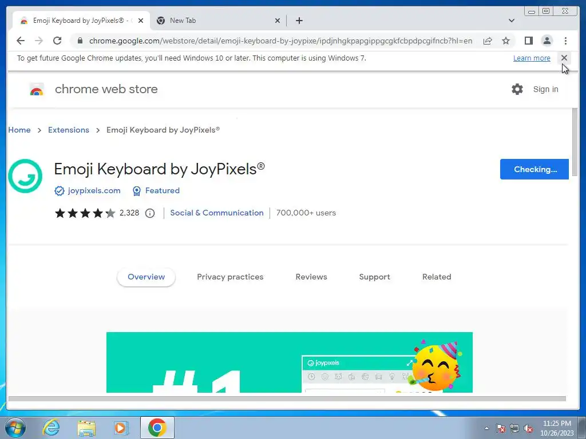Switch to the Privacy practices tab

click(x=230, y=277)
